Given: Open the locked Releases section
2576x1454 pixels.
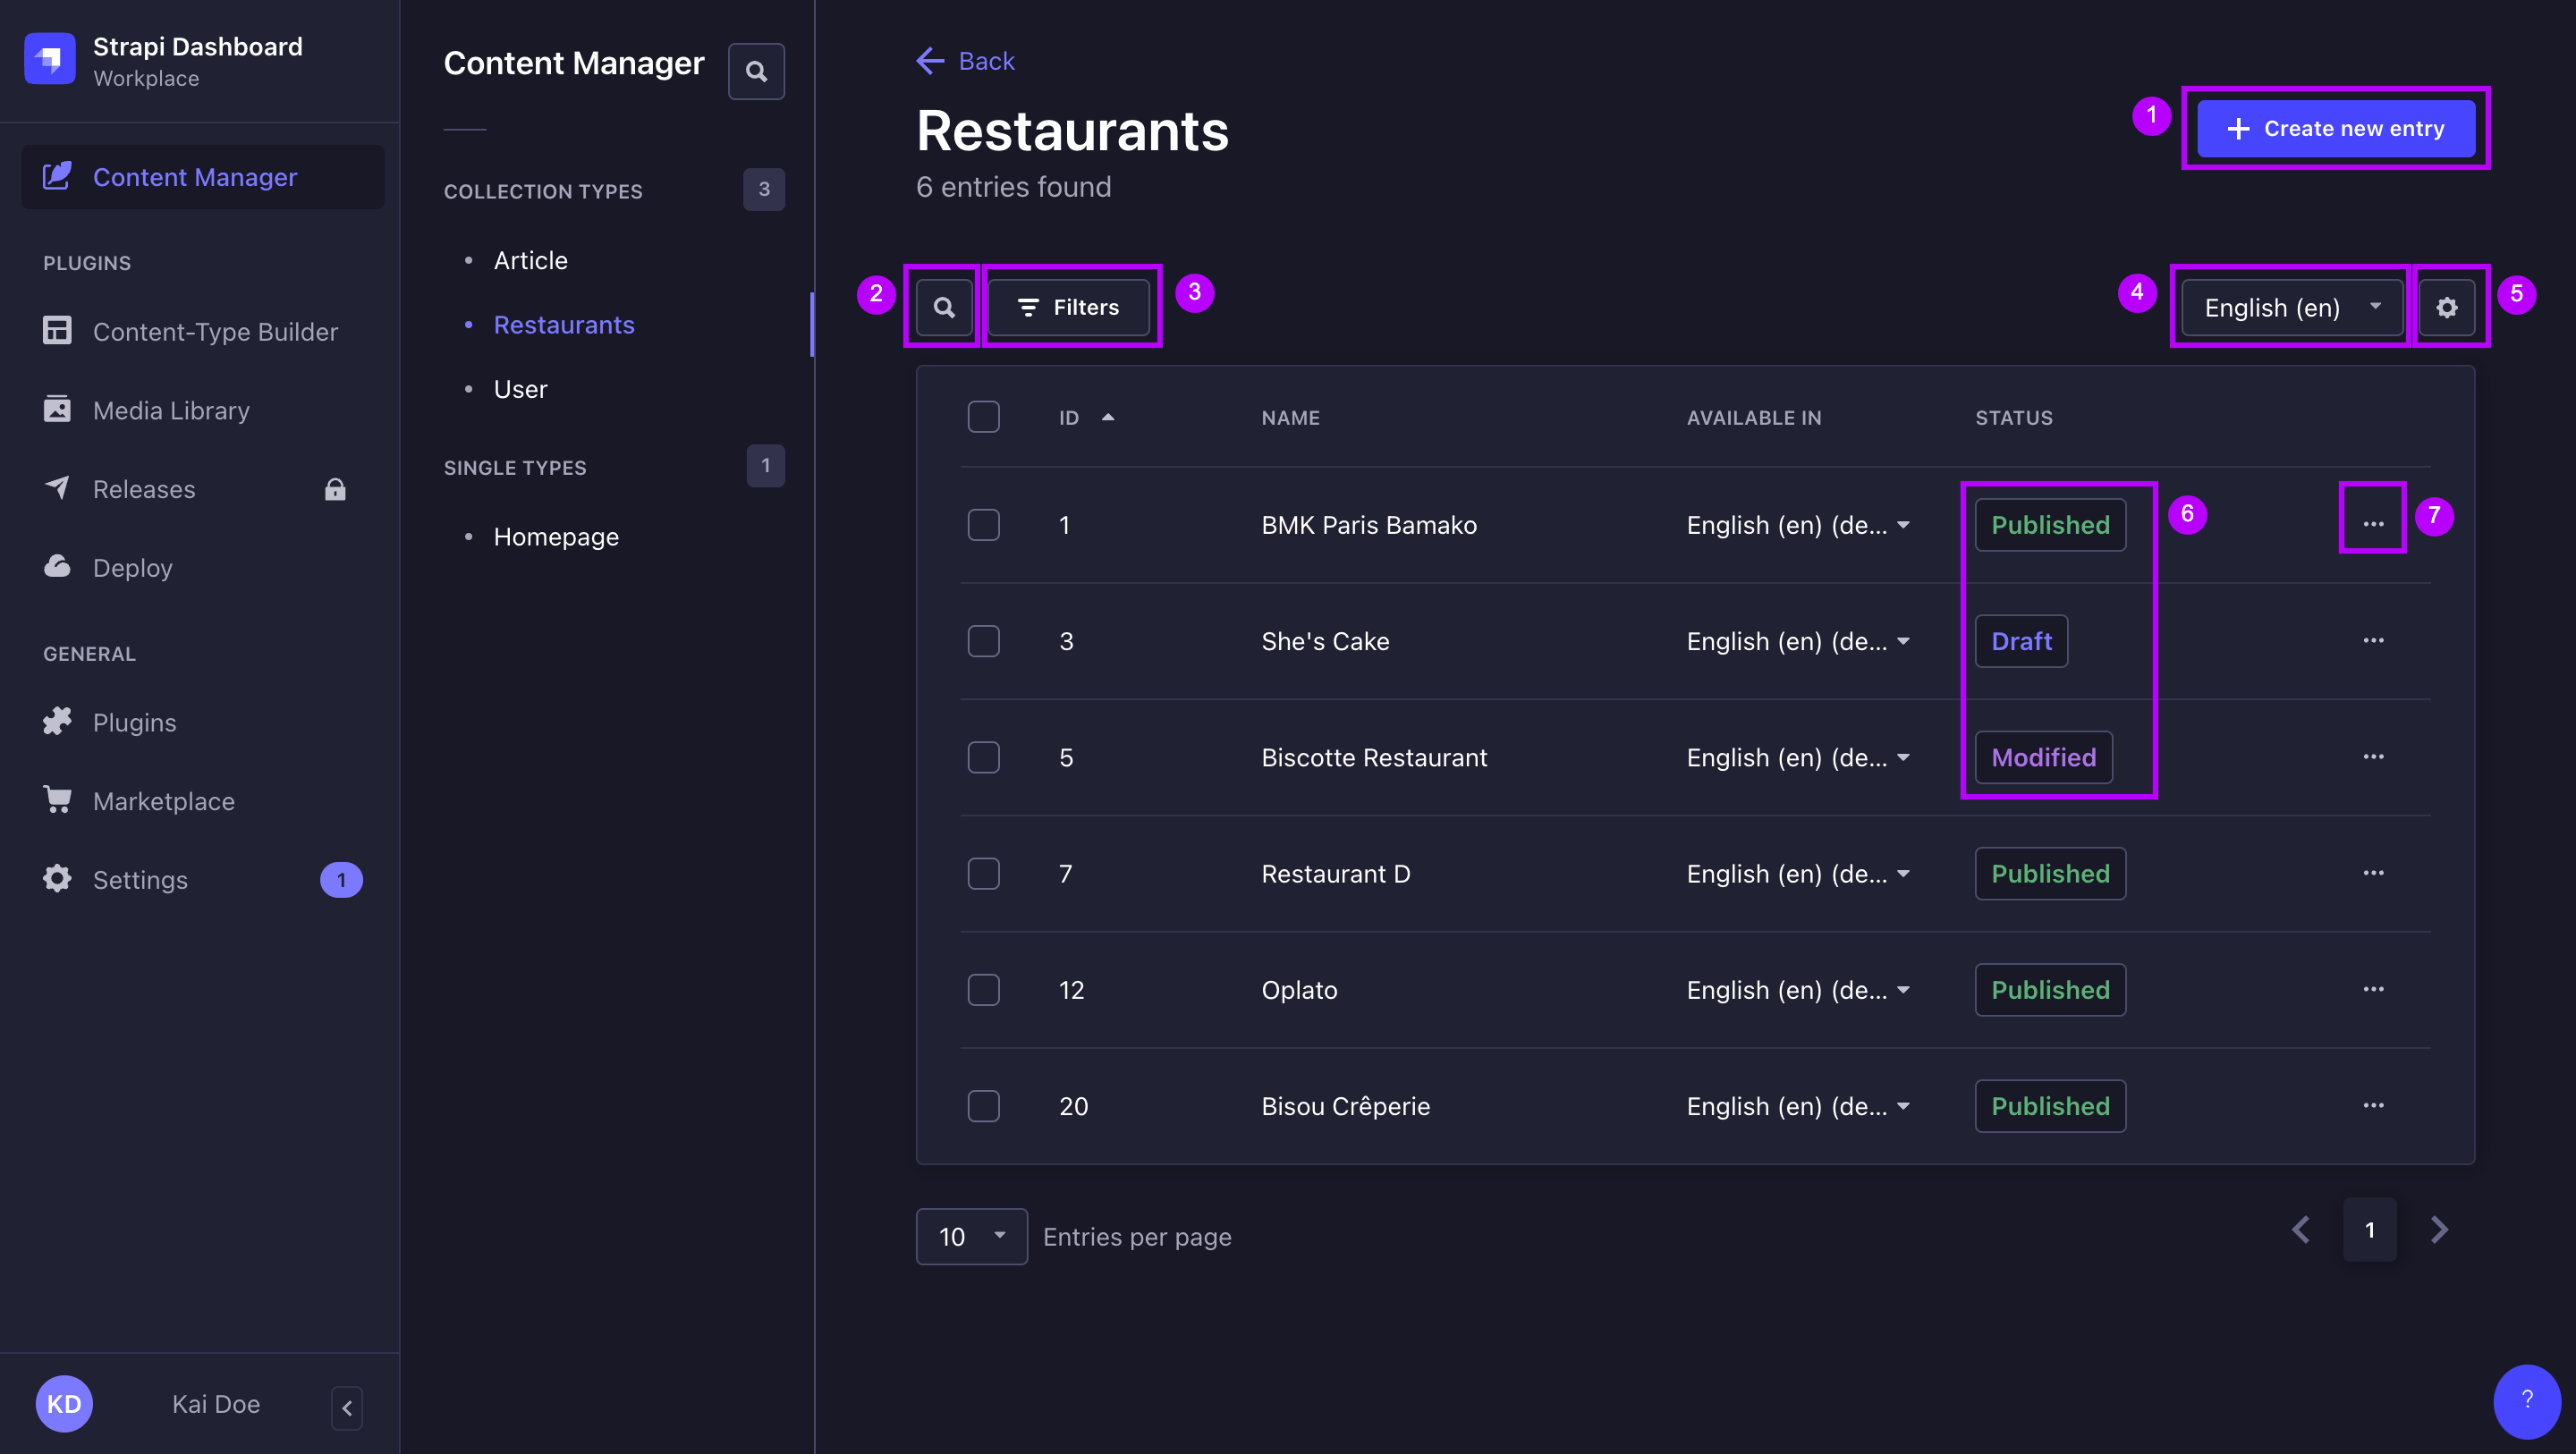Looking at the screenshot, I should [x=144, y=489].
